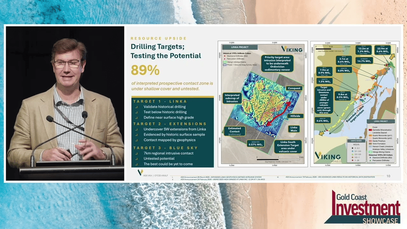Image resolution: width=407 pixels, height=229 pixels.
Task: Click the ASX Announcement 26 March 2026 footnote
Action: tap(221, 177)
